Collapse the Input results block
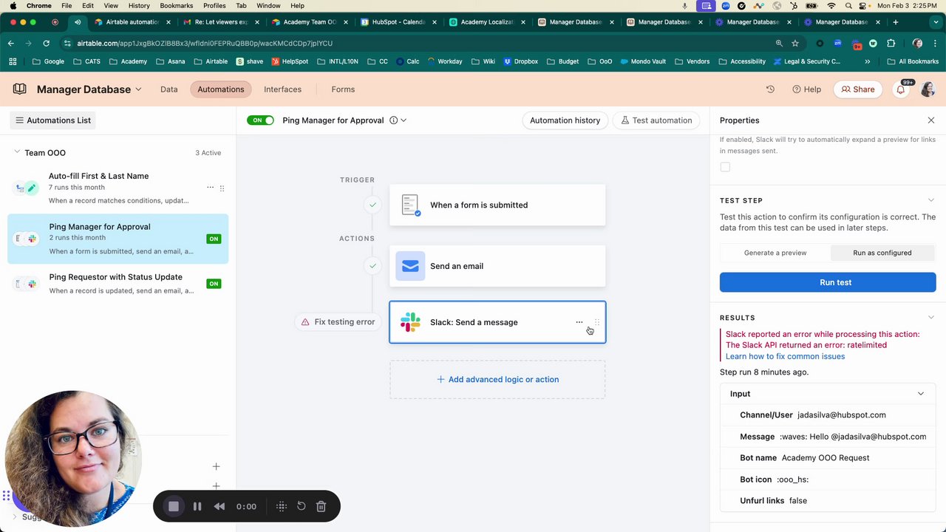This screenshot has height=532, width=946. point(921,394)
